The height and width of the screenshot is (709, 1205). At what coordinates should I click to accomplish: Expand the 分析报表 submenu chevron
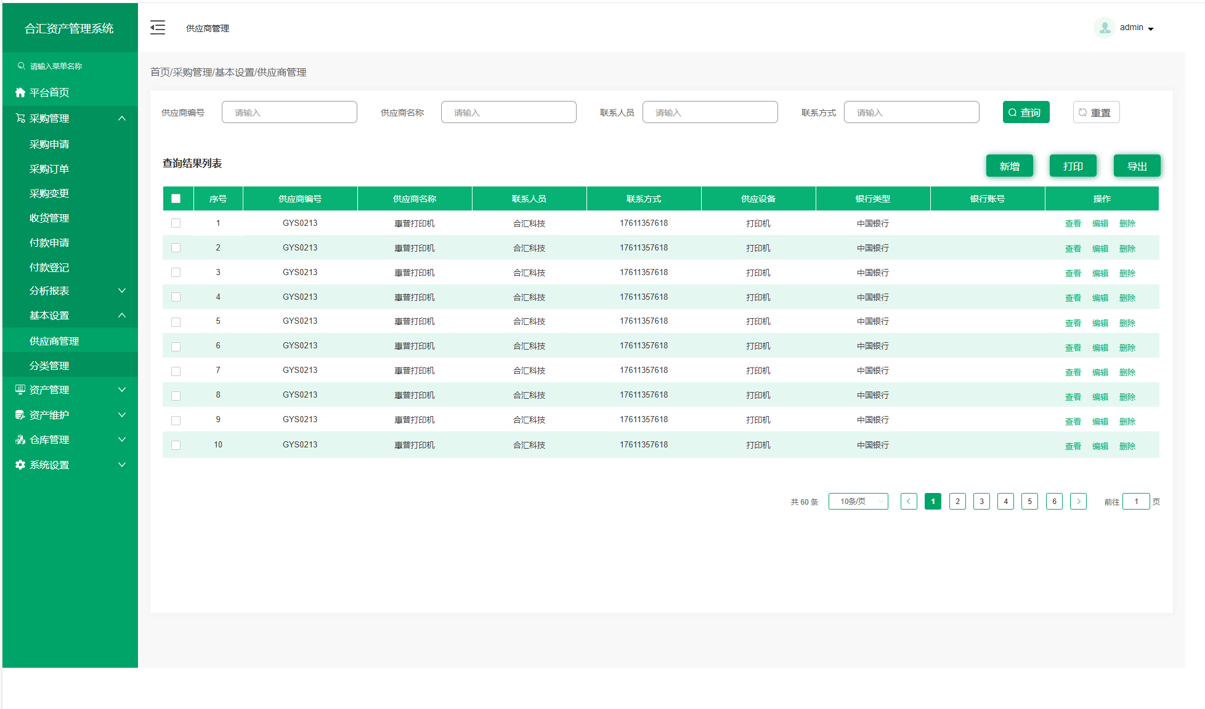[122, 290]
